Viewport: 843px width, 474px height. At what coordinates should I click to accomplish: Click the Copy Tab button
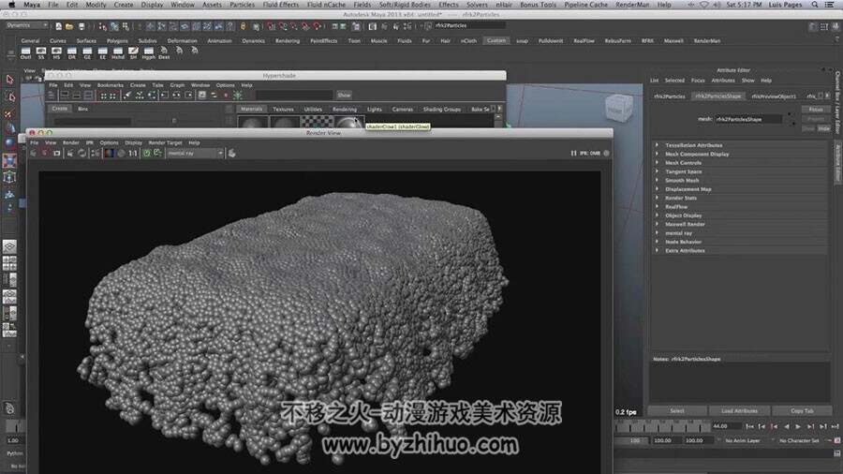tap(802, 410)
